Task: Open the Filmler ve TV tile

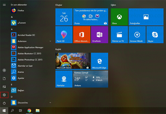Action: coord(119,35)
